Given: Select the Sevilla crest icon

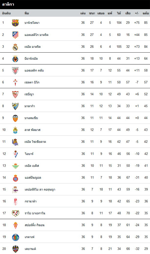Looking at the screenshot, I should 15,94.
